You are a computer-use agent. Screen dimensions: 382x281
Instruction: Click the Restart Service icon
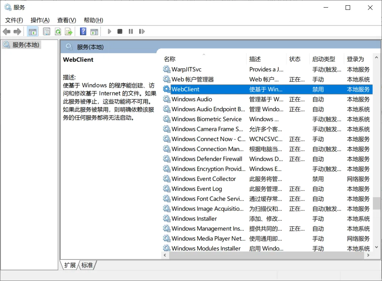pos(142,31)
